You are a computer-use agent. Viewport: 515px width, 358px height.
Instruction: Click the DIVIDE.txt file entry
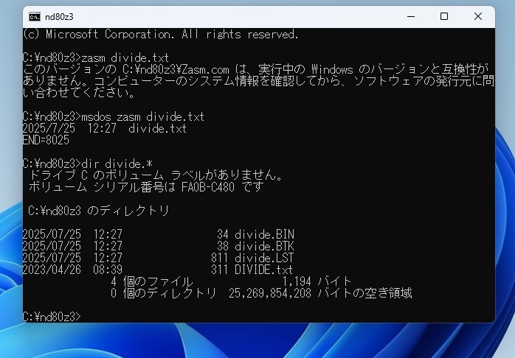pyautogui.click(x=158, y=270)
